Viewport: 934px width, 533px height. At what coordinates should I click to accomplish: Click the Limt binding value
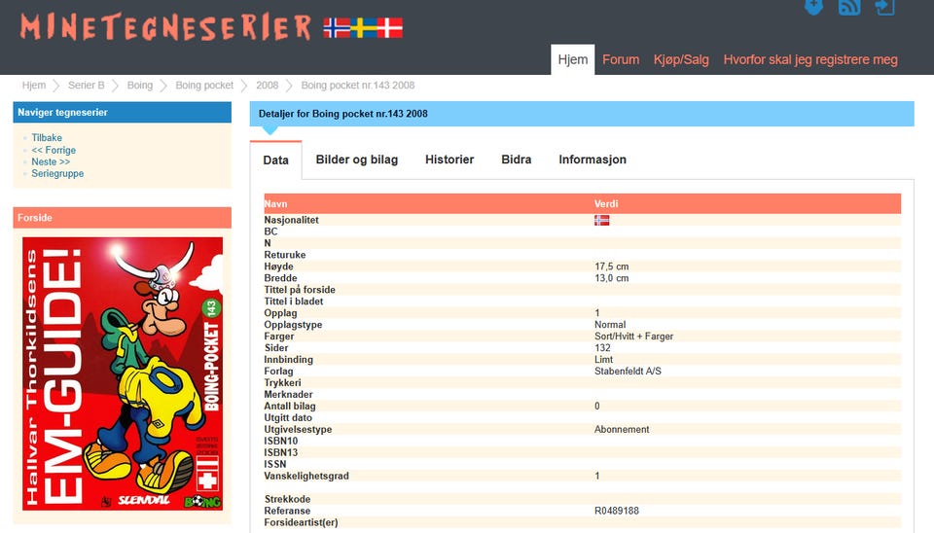[603, 360]
